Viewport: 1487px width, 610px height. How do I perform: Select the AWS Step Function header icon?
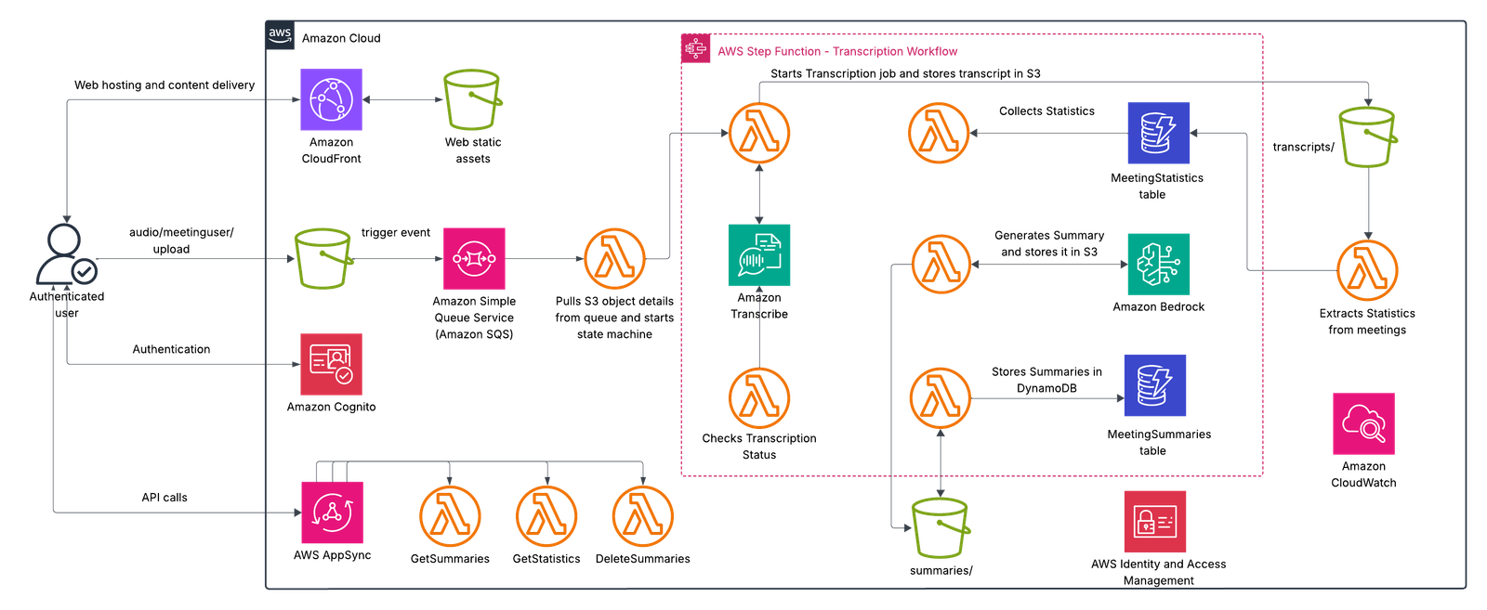tap(696, 48)
